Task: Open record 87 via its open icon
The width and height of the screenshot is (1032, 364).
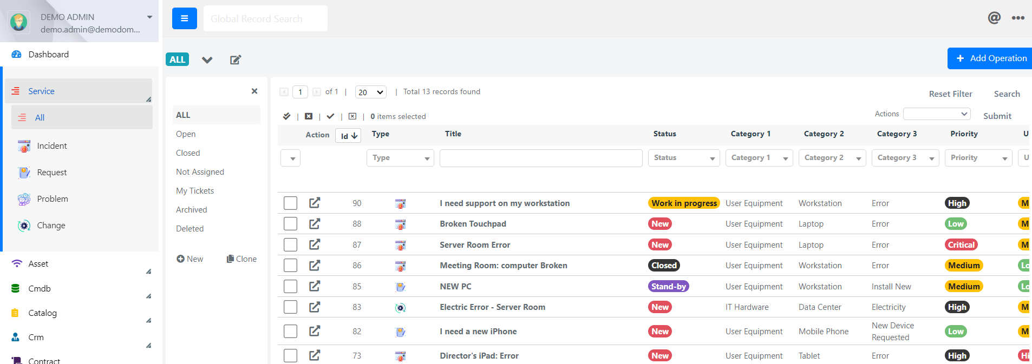Action: (315, 244)
